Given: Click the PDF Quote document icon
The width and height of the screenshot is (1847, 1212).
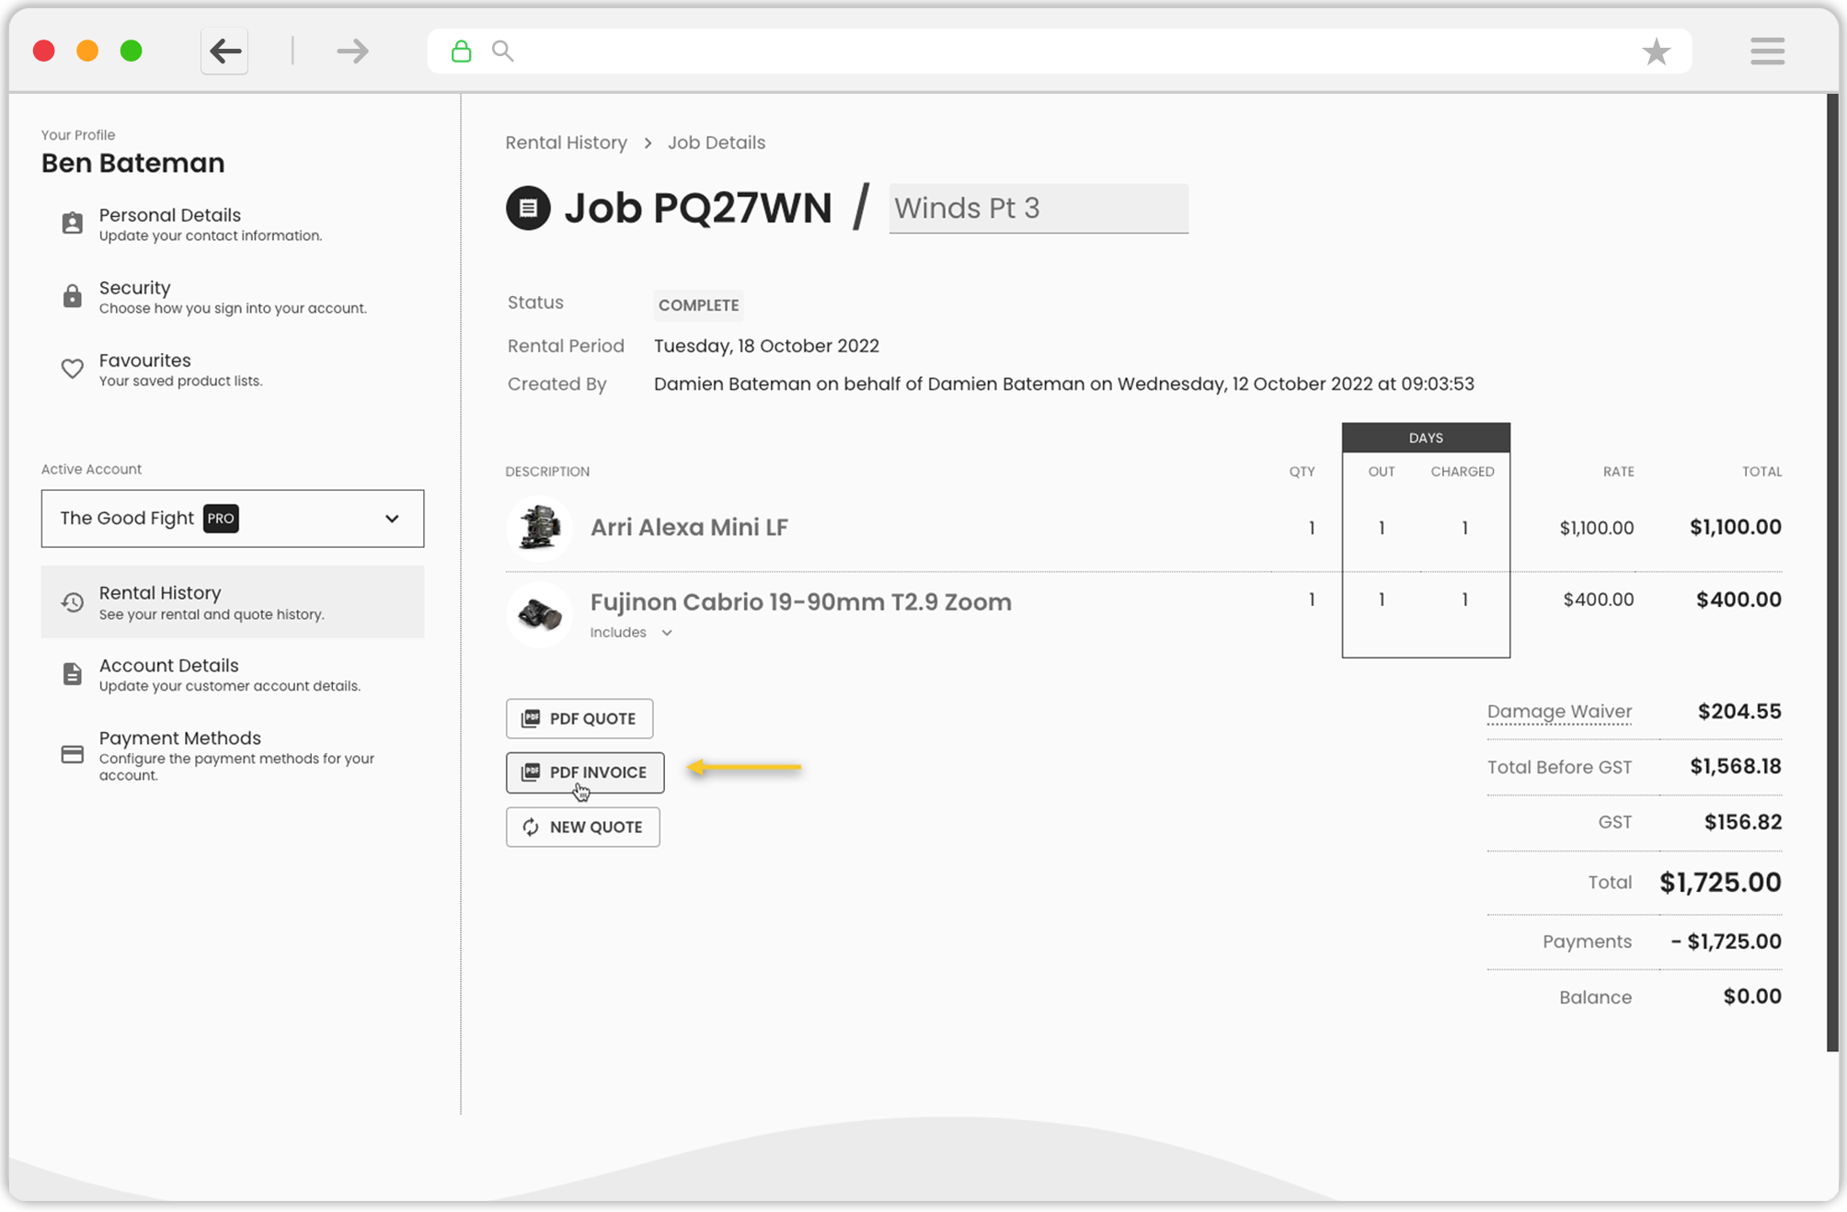Looking at the screenshot, I should (x=531, y=718).
